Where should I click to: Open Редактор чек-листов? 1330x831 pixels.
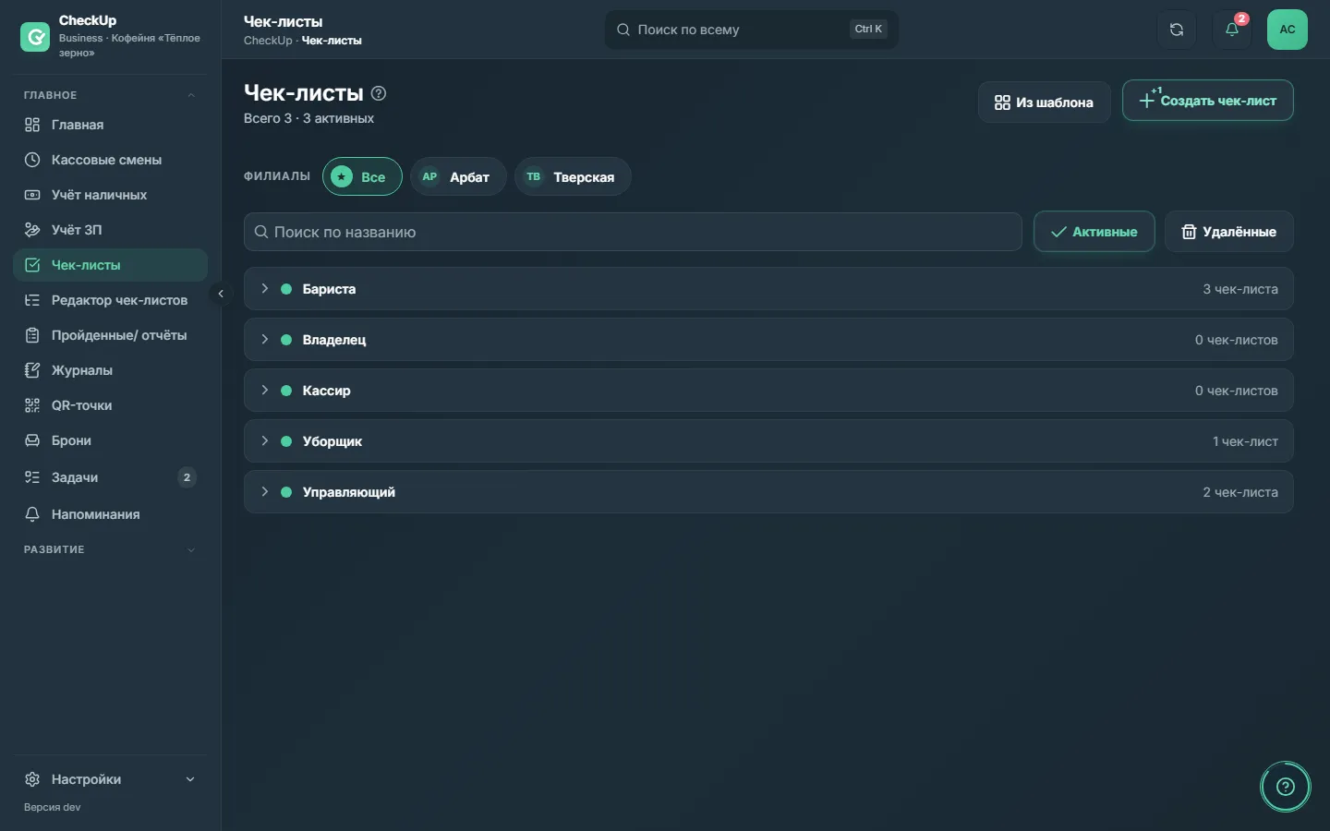111,300
